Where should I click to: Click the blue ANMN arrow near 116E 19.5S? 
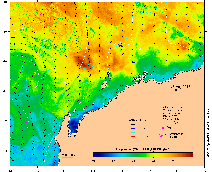pyautogui.click(x=119, y=45)
